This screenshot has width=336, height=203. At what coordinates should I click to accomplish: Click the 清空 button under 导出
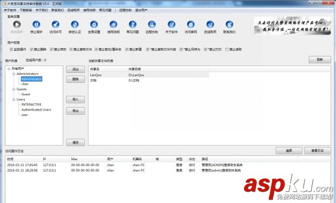(75, 142)
